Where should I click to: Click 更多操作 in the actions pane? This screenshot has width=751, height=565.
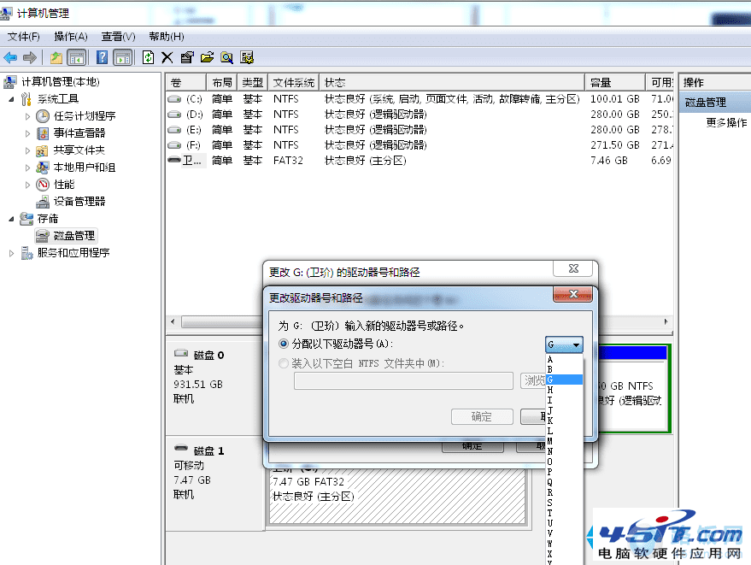726,123
